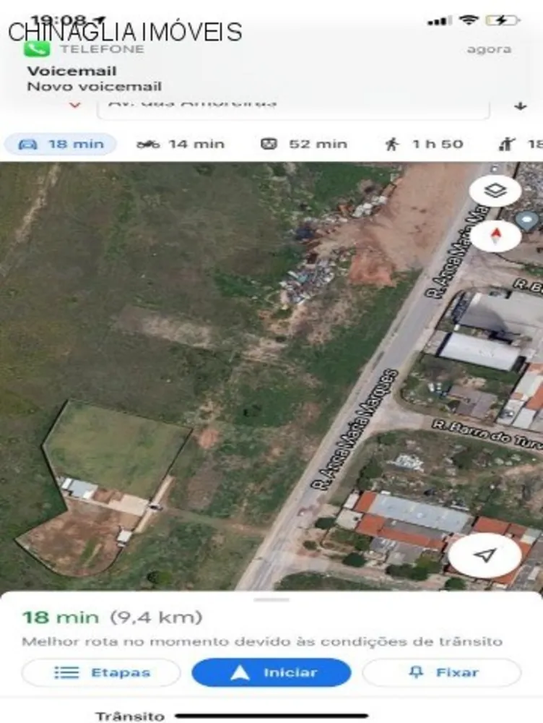Select the ride-hailing travel mode
This screenshot has height=723, width=543.
(521, 145)
